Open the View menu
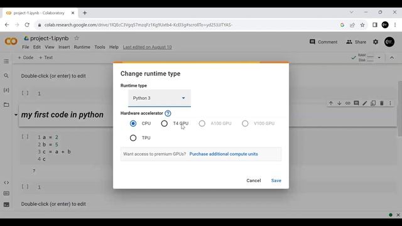 [x=50, y=47]
